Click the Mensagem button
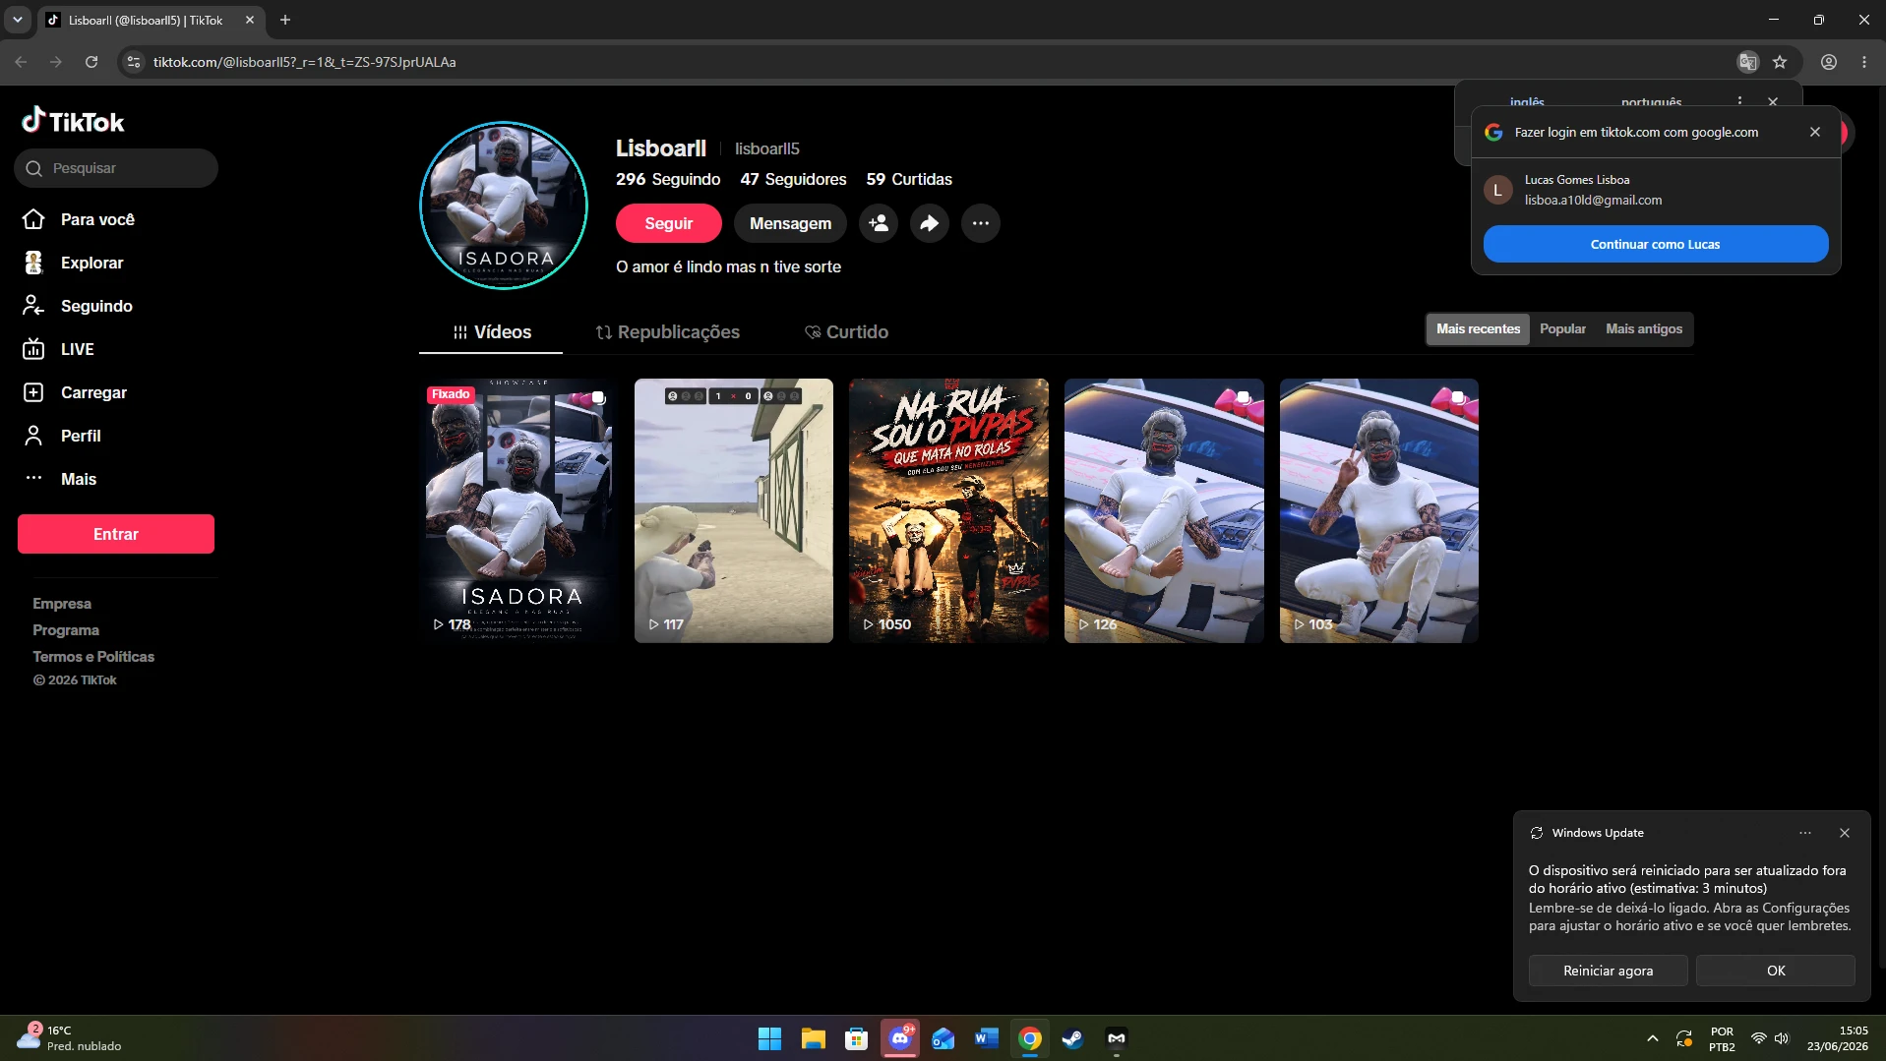Viewport: 1886px width, 1061px height. 790,223
